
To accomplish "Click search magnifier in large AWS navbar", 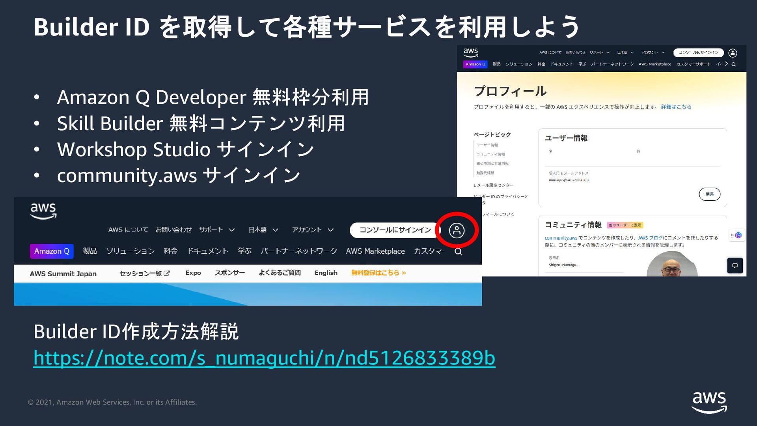I will [458, 252].
